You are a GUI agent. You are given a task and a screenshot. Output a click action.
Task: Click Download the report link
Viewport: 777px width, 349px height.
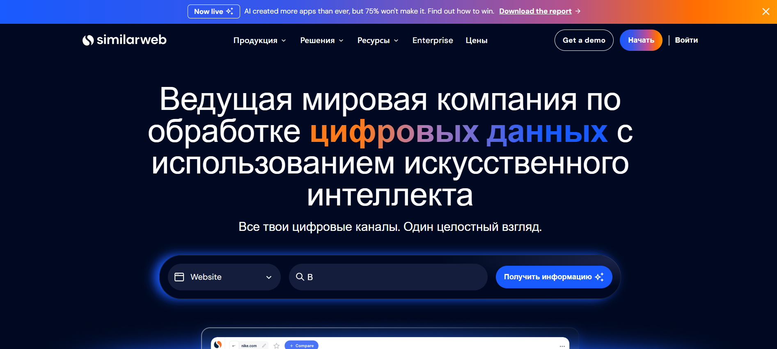pyautogui.click(x=535, y=11)
